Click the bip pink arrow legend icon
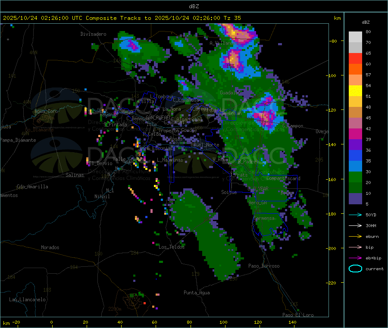 pyautogui.click(x=355, y=247)
